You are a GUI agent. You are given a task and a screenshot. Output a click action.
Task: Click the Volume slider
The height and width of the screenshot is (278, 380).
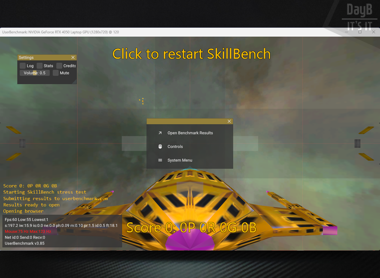[35, 73]
